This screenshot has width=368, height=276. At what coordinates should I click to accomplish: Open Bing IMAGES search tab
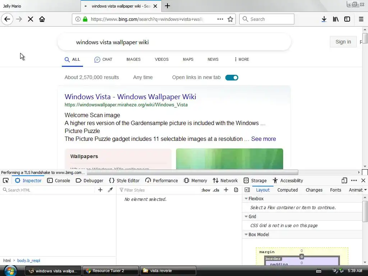(x=133, y=59)
